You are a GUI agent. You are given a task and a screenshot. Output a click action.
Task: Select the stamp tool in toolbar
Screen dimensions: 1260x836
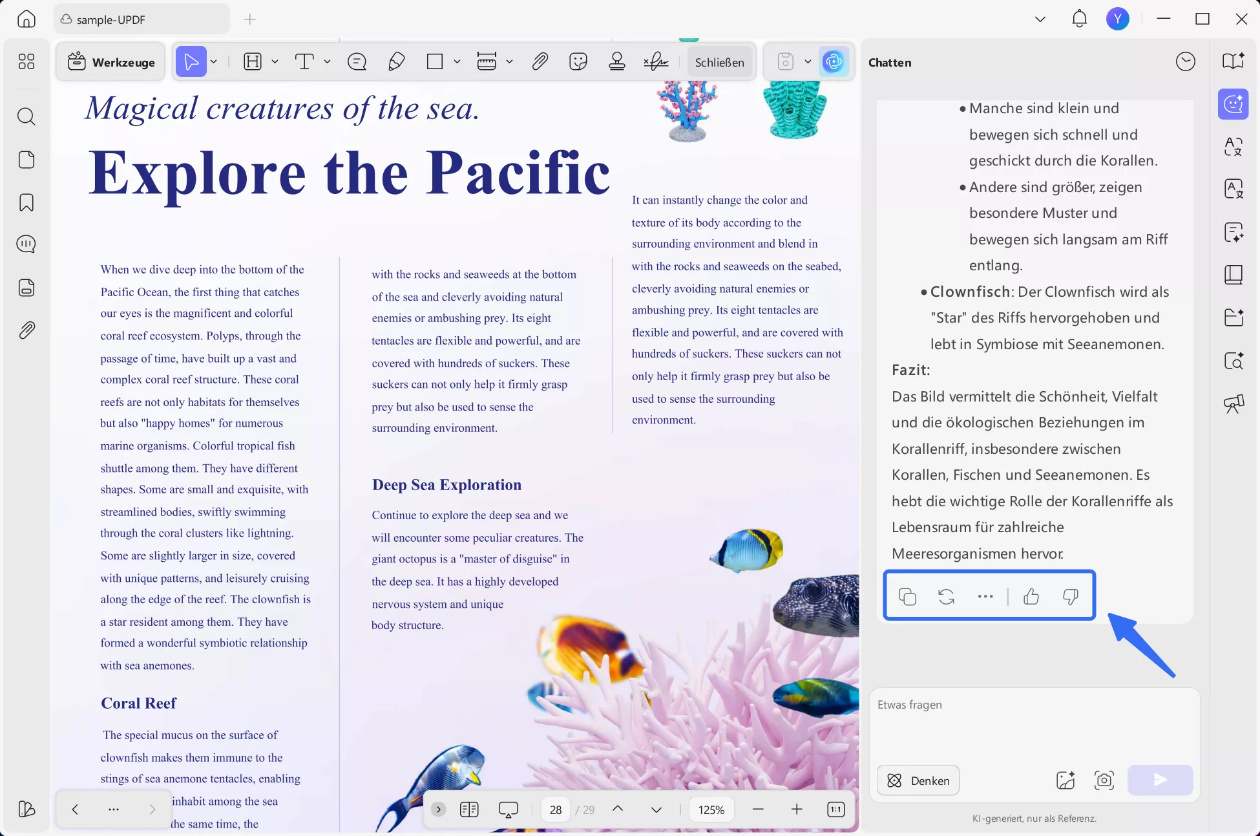click(x=616, y=62)
